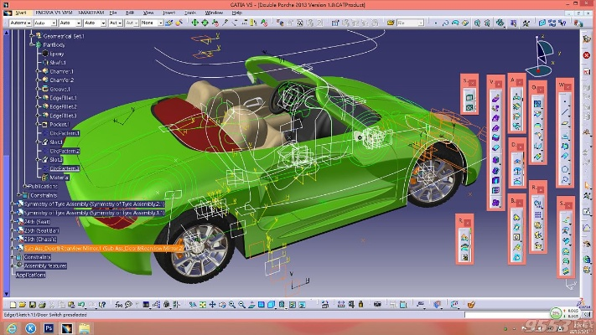Select Chamfer.1 in the specification tree
The height and width of the screenshot is (335, 596).
coord(61,71)
